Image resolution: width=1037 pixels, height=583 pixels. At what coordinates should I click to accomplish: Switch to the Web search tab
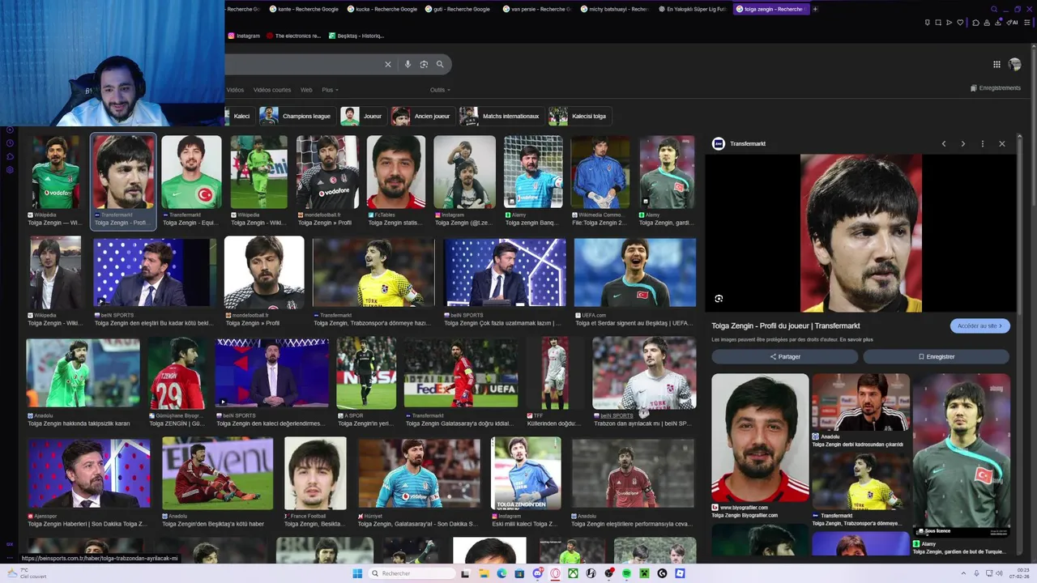click(306, 90)
